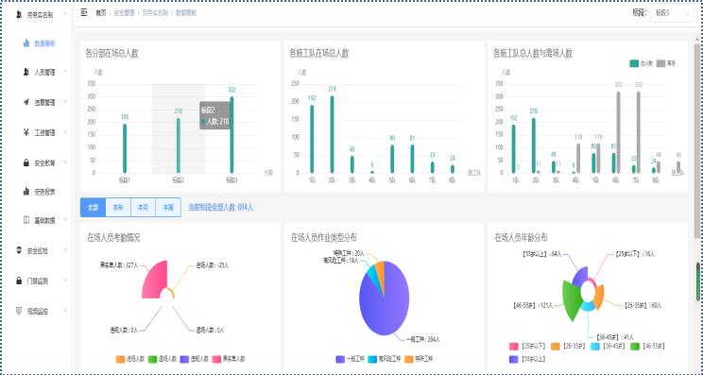
Task: Toggle the 总人数 legend in the top-right chart
Action: [x=641, y=63]
